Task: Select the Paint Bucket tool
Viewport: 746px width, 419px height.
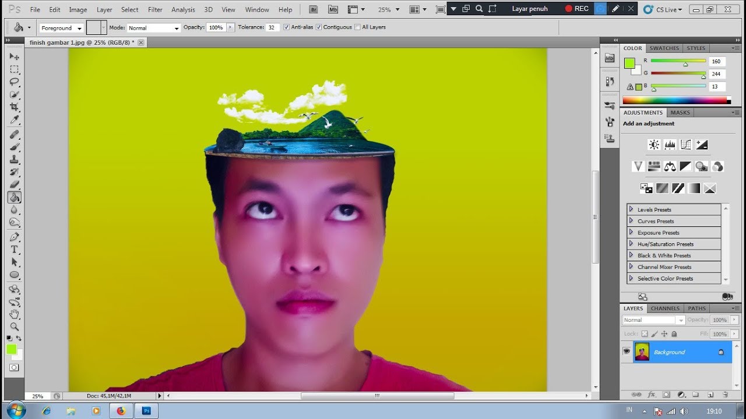Action: tap(15, 197)
